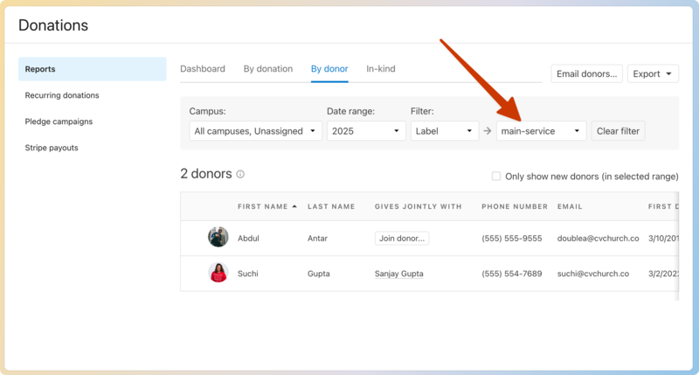Enable Only show new donors checkbox
The width and height of the screenshot is (699, 375).
point(496,177)
